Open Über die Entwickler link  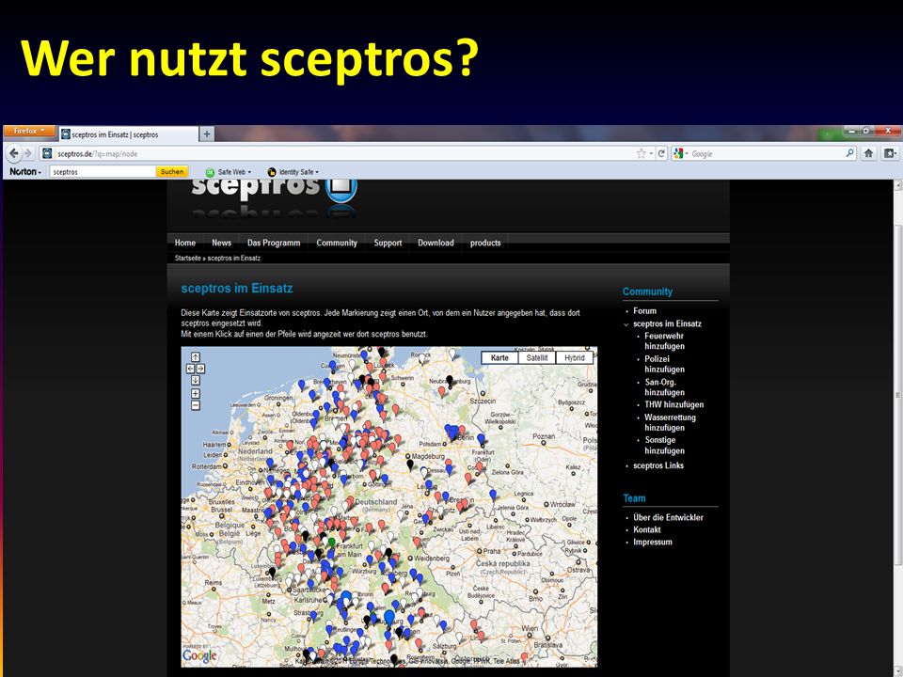tap(668, 517)
